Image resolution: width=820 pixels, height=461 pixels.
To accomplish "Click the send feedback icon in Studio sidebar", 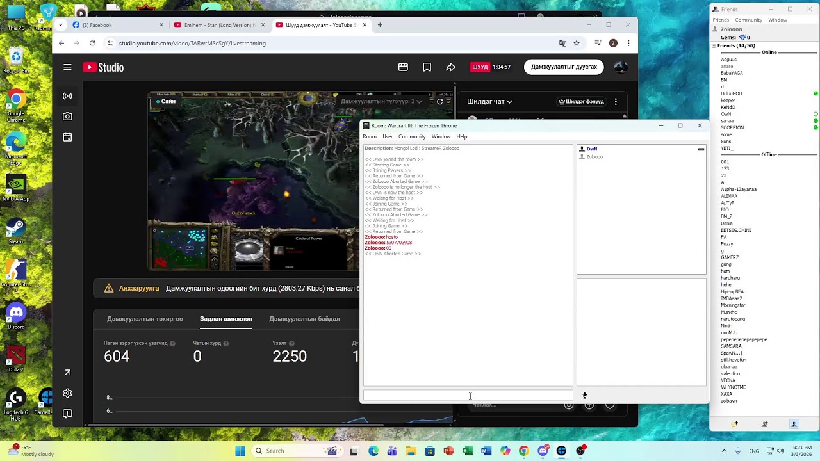I will [x=67, y=414].
